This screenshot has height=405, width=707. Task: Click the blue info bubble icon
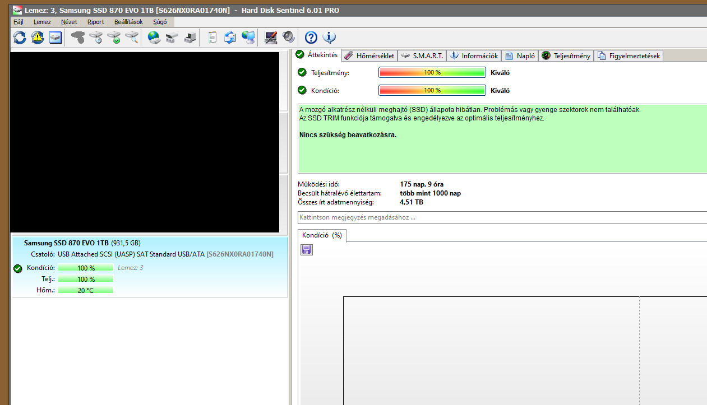point(329,38)
